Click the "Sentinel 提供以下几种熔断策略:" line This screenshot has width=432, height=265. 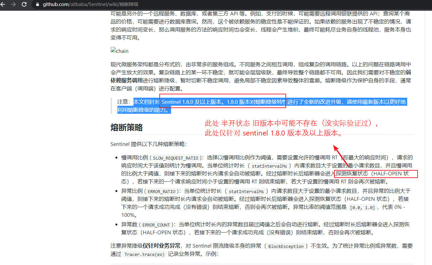coord(149,144)
